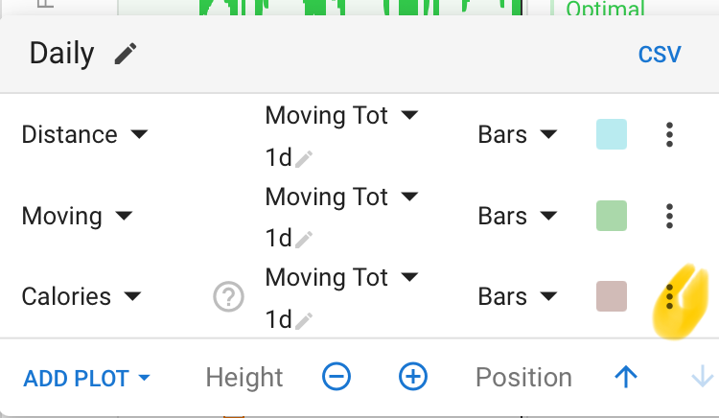Click the help icon beside Calories
The height and width of the screenshot is (418, 719).
(x=228, y=298)
